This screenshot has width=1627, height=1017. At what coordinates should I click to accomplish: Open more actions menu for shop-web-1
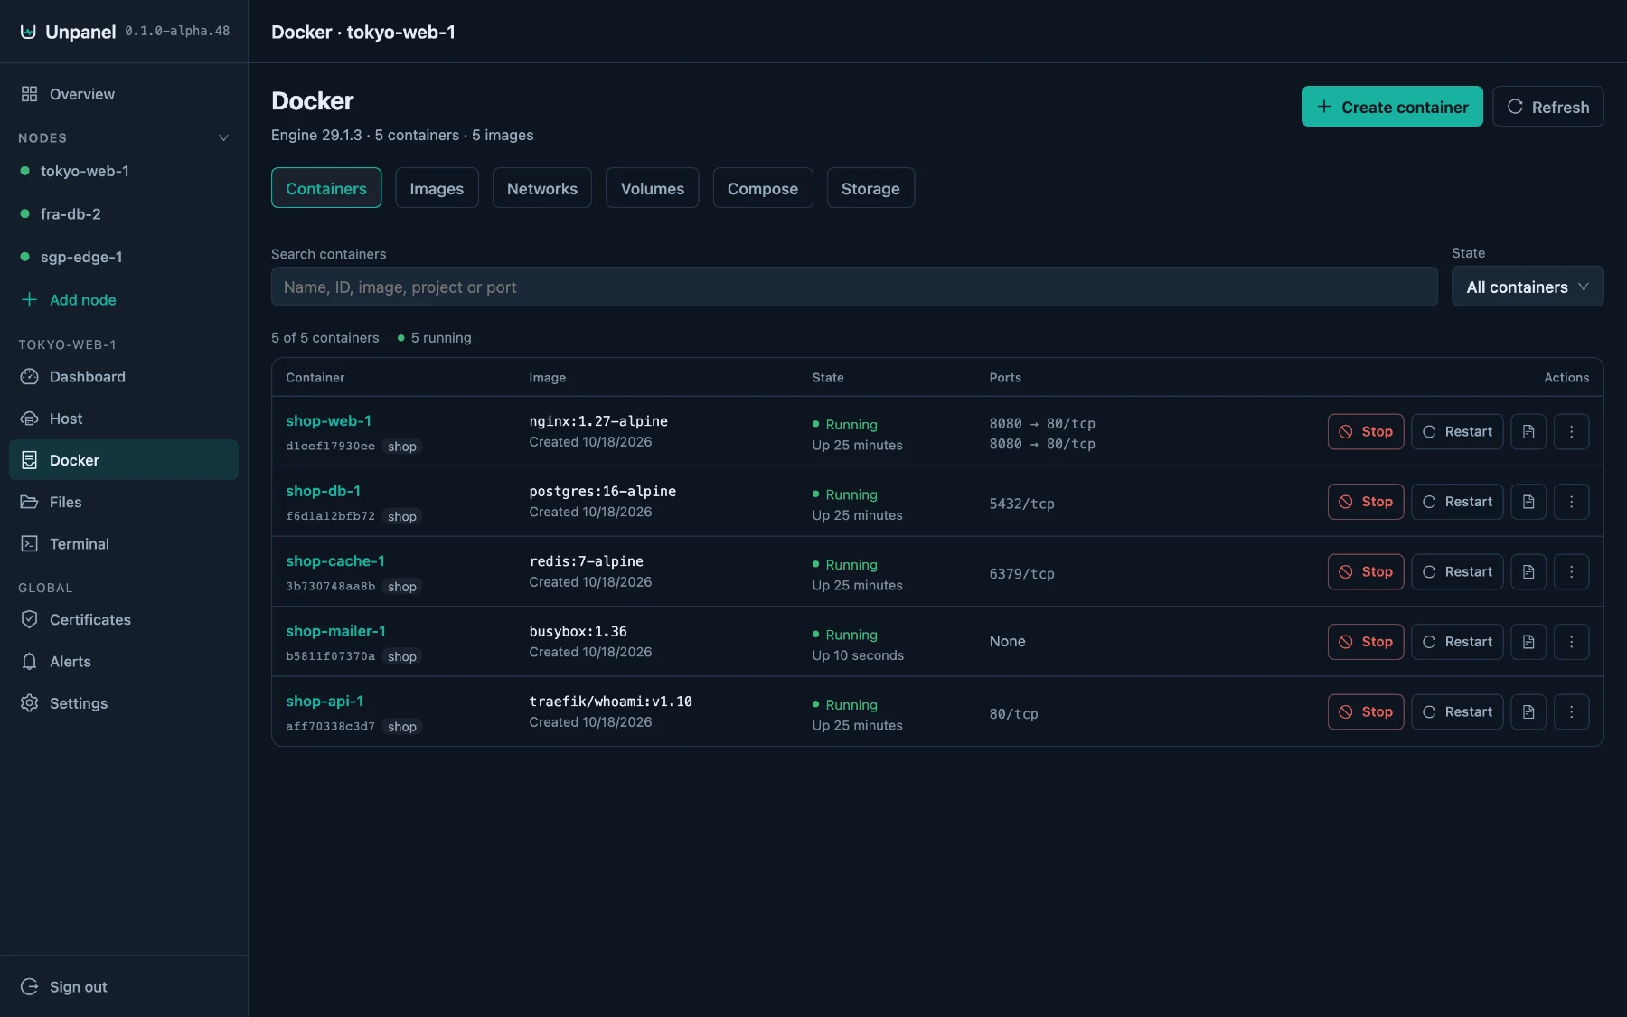click(x=1572, y=431)
